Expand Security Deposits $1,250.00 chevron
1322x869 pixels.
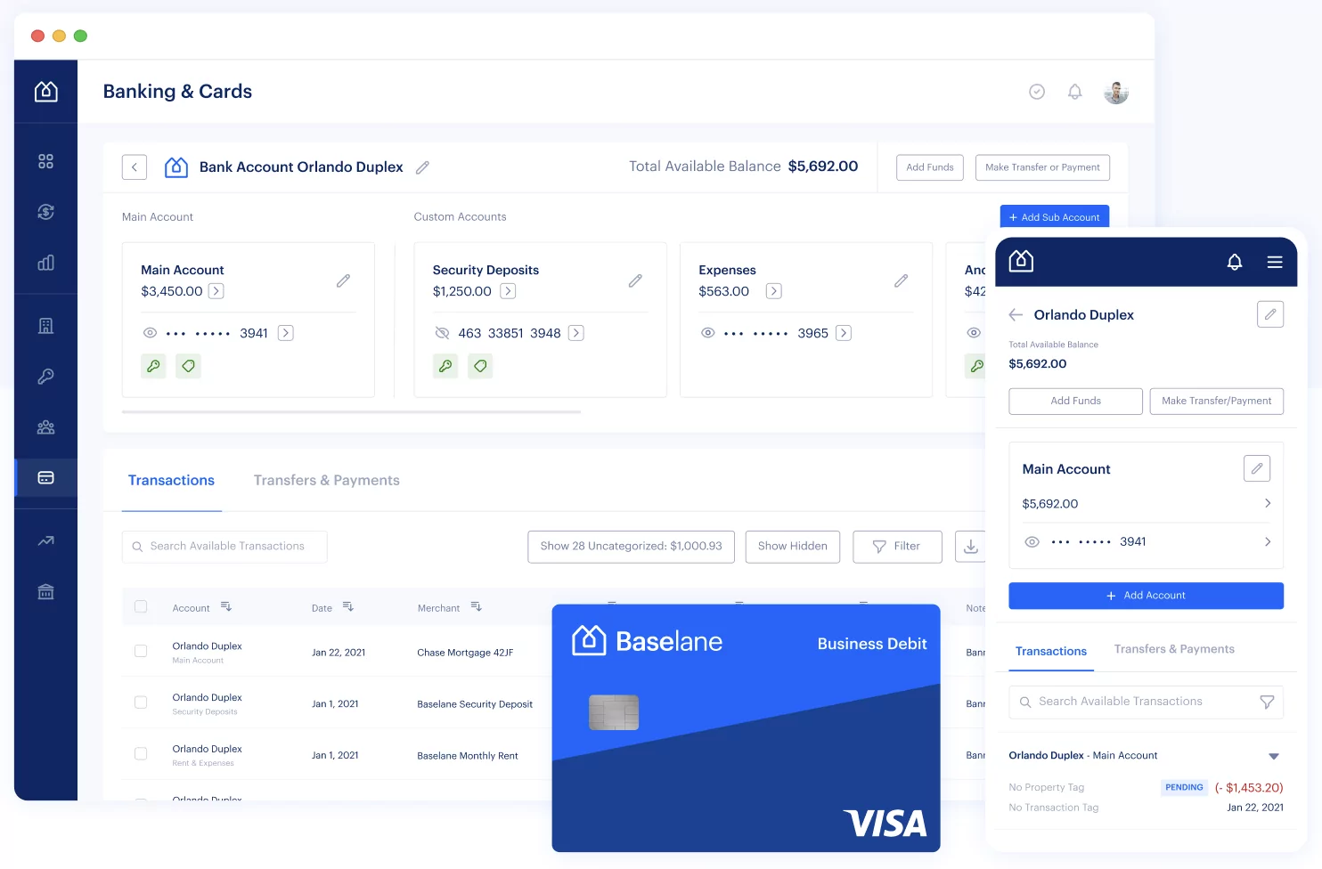coord(508,291)
